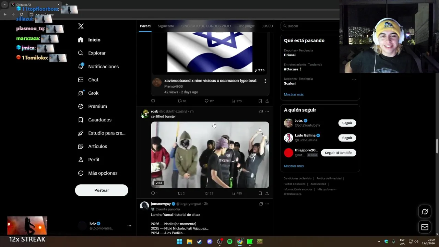The width and height of the screenshot is (439, 247).
Task: Open SoundCloud track options three-dot menu
Action: 265,81
